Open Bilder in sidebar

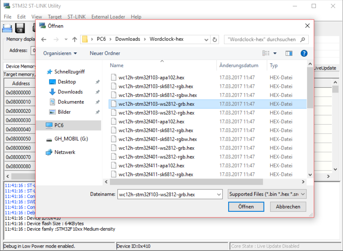point(60,112)
